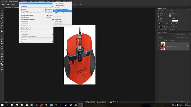The width and height of the screenshot is (191, 107).
Task: Click the lock icon on the layer row
Action: pos(187,46)
